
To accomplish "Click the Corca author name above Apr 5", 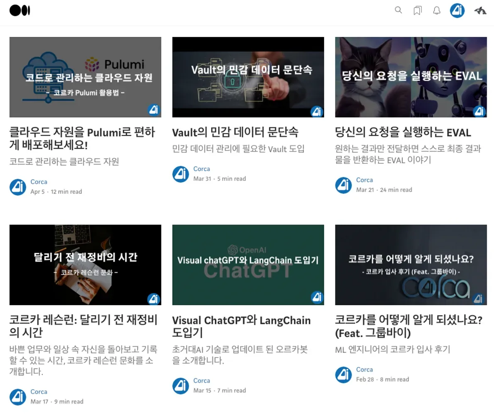I will (x=39, y=182).
